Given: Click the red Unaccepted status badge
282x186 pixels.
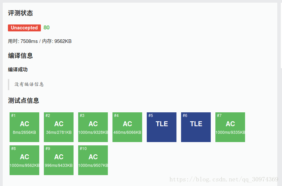Looking at the screenshot, I should pos(24,28).
